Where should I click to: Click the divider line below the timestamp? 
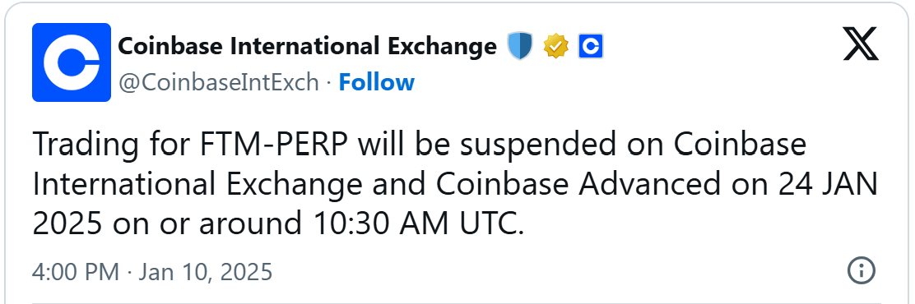457,302
